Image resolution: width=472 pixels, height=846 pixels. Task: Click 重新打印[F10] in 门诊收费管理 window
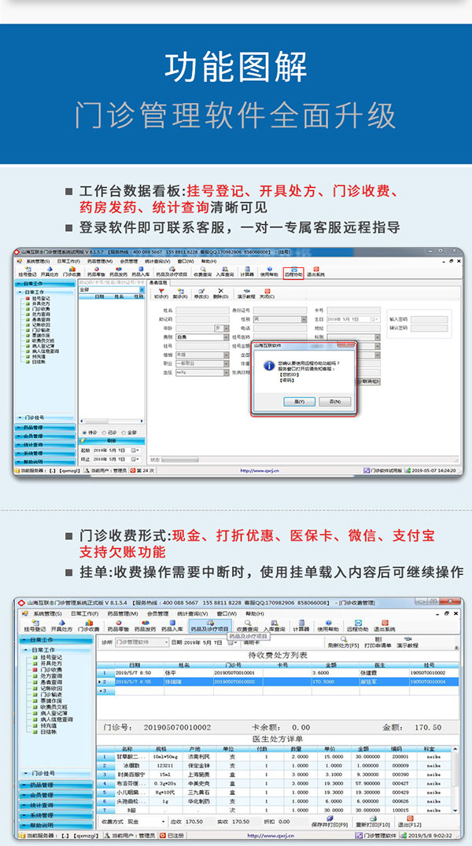(373, 821)
